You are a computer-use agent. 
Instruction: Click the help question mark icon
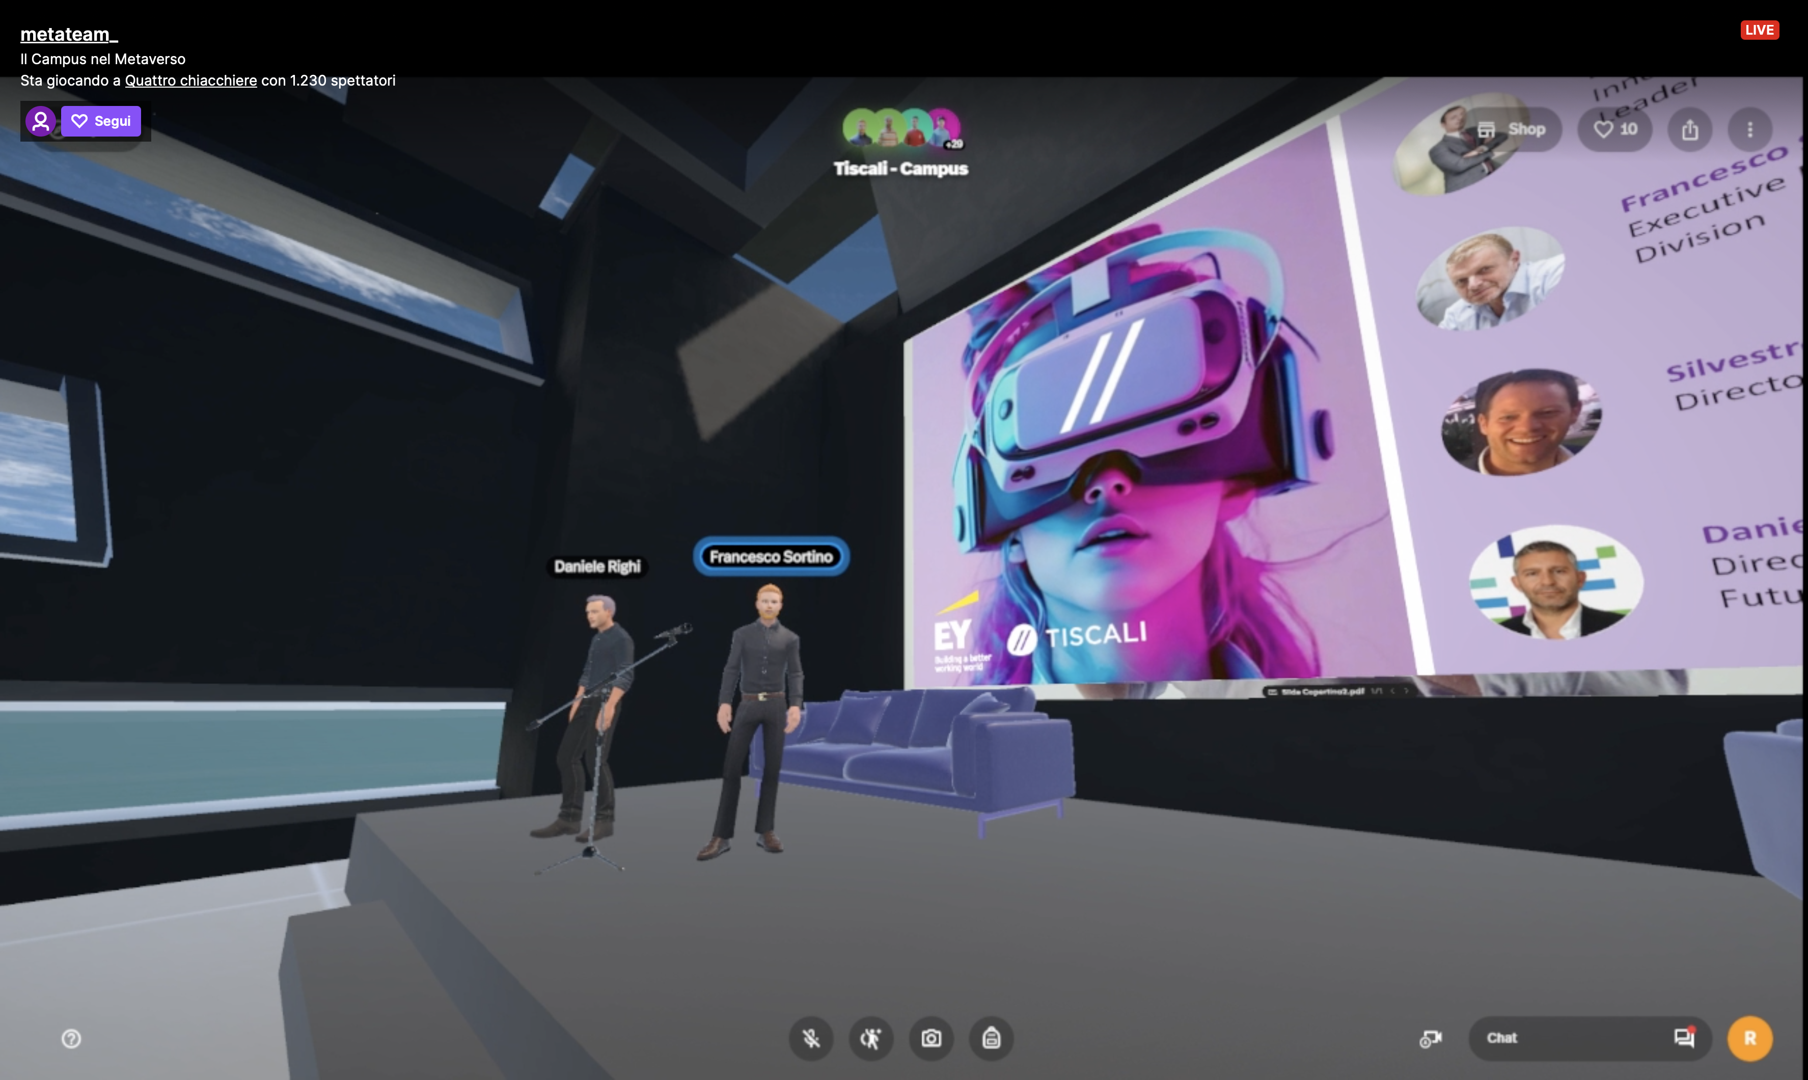(71, 1039)
